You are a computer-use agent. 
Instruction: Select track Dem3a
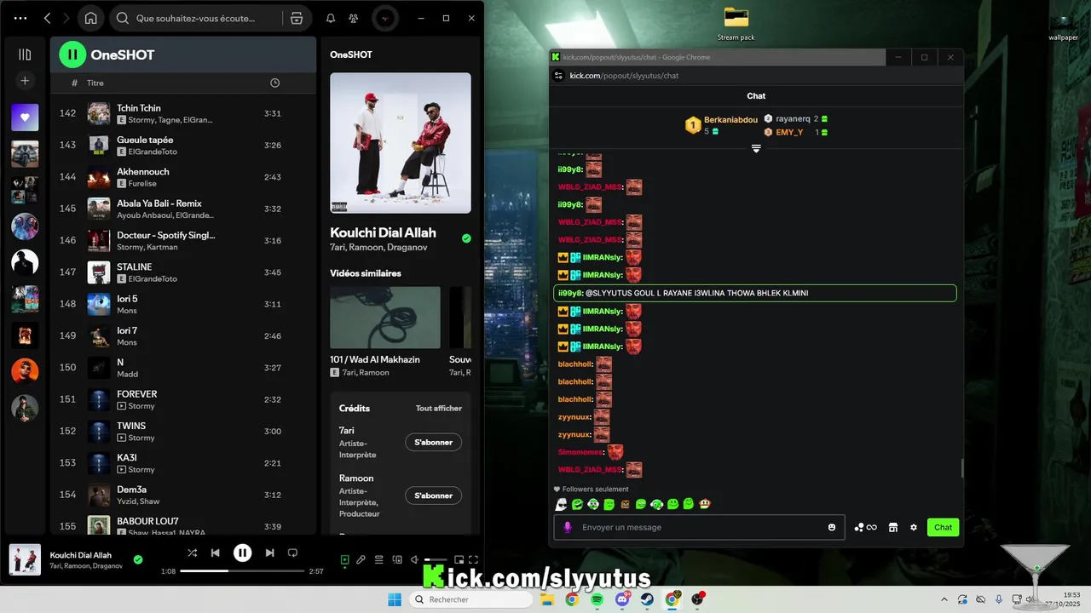coord(183,495)
